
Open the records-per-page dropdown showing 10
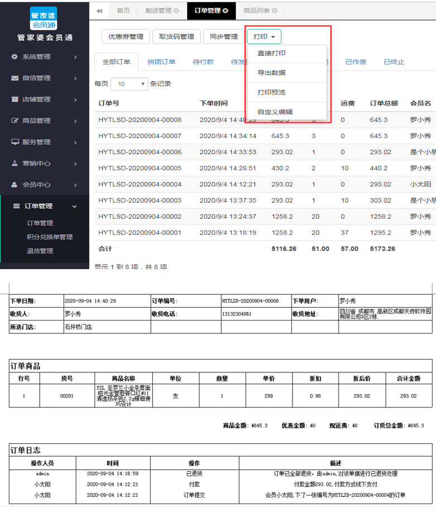click(129, 84)
